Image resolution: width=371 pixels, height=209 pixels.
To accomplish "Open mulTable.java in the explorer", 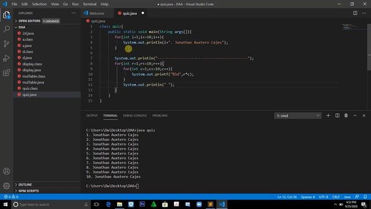I will pos(33,82).
